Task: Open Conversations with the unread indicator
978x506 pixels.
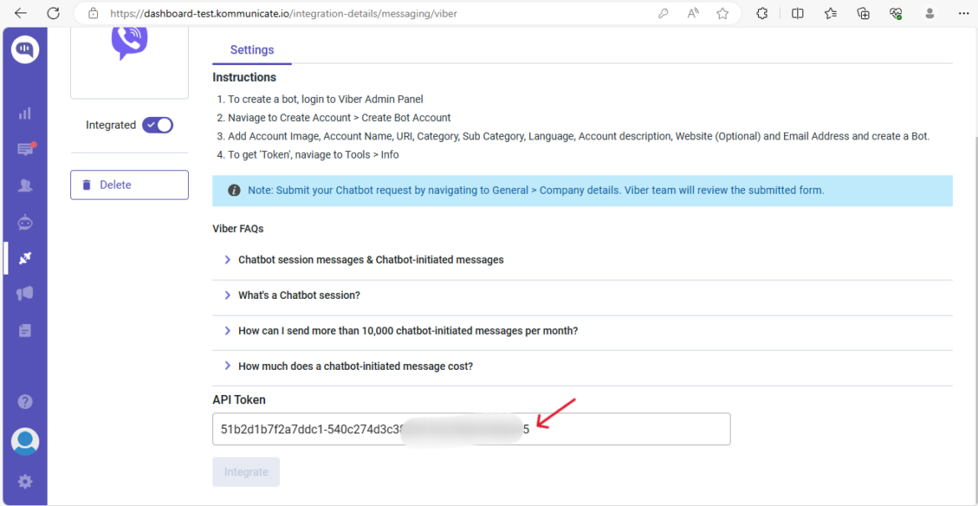Action: pos(24,149)
